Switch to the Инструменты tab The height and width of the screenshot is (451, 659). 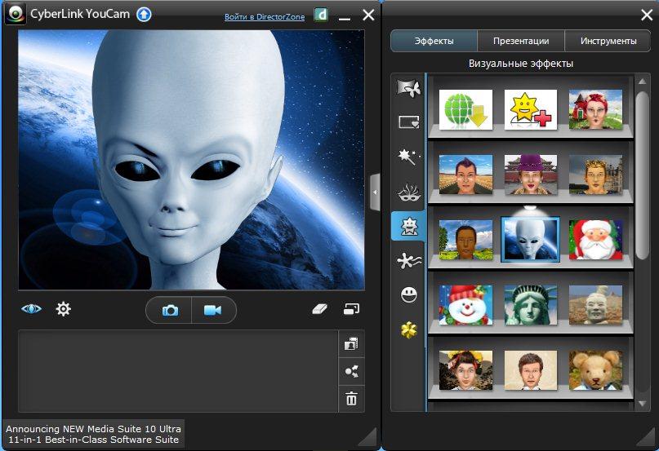tap(608, 41)
